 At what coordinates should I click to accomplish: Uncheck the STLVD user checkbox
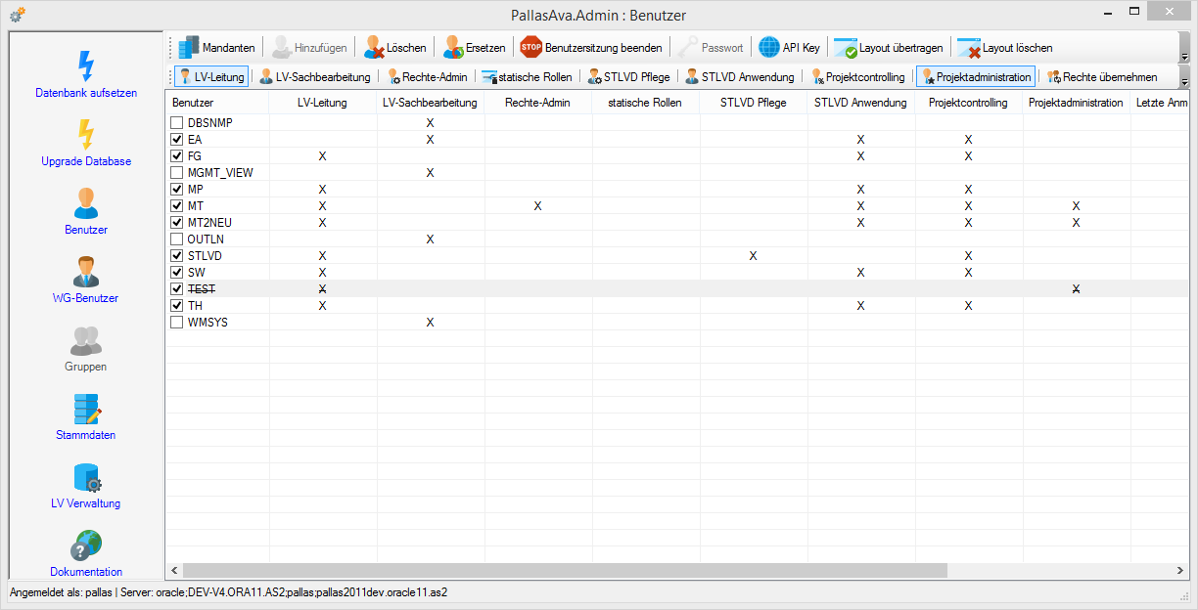(177, 256)
